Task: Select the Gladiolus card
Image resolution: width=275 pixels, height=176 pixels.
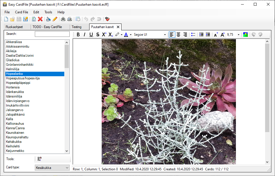Action: click(x=35, y=60)
